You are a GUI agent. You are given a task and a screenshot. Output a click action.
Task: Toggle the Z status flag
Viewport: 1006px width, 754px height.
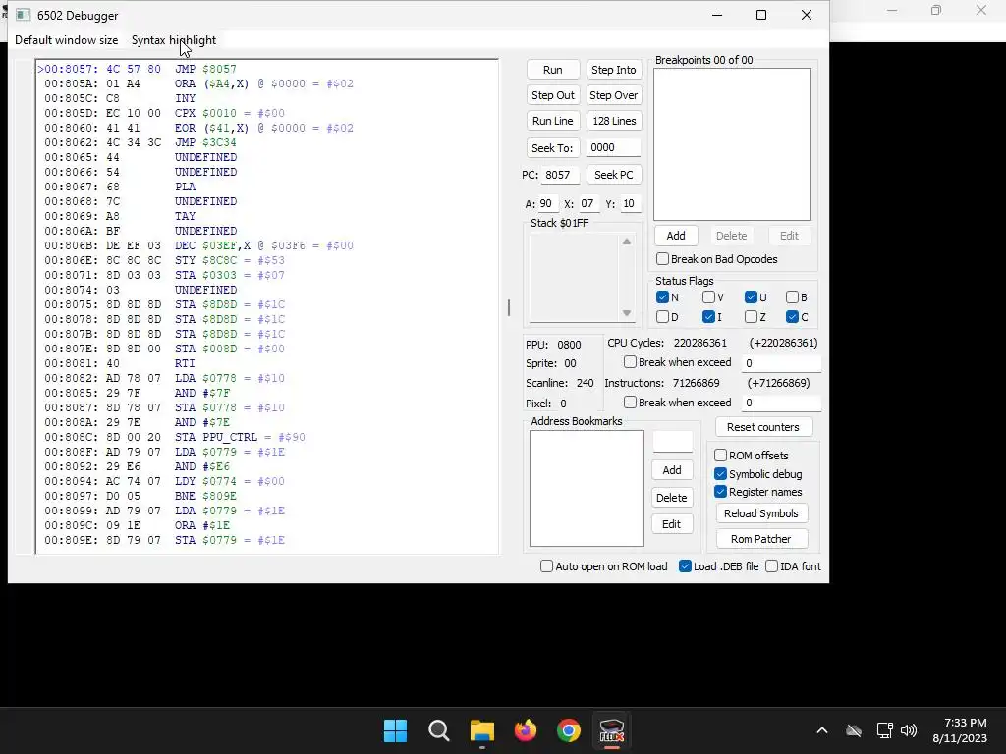[755, 317]
